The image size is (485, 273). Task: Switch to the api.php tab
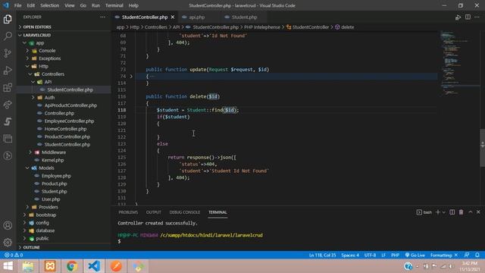pos(197,17)
